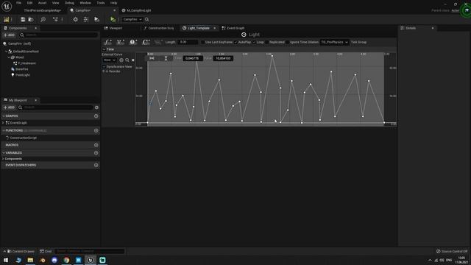471x265 pixels.
Task: Open the Asset menu
Action: [x=42, y=3]
